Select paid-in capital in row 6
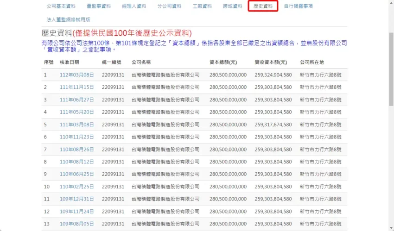The height and width of the screenshot is (231, 394). click(x=273, y=137)
